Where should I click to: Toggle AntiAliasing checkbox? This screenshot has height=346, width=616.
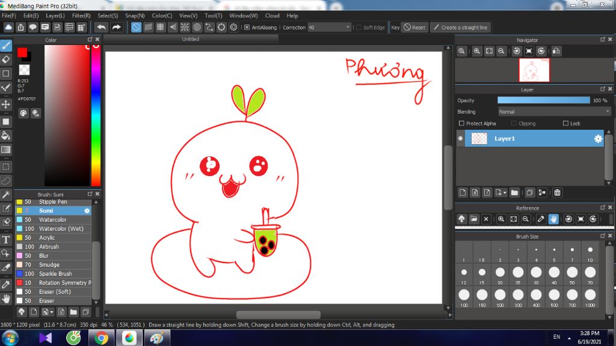[x=247, y=28]
